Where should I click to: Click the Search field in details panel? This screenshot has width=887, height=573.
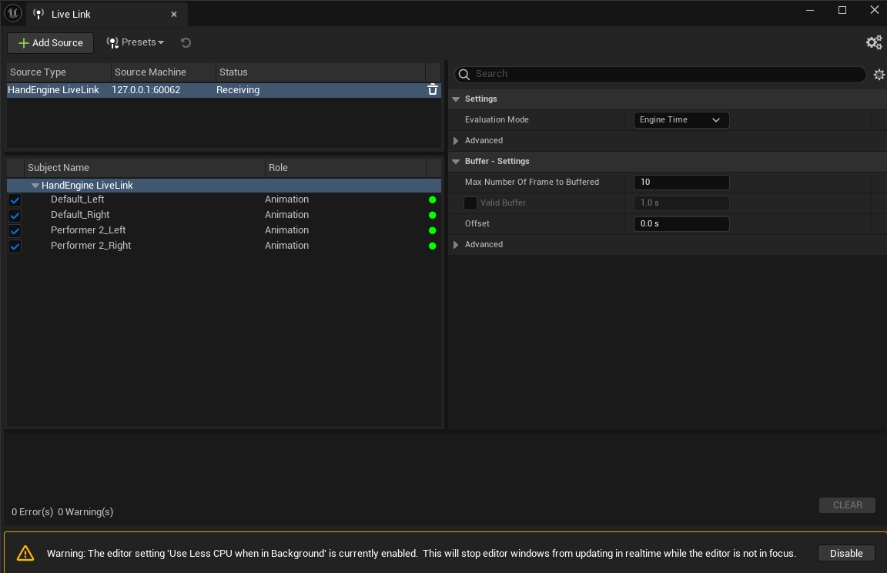(x=660, y=74)
